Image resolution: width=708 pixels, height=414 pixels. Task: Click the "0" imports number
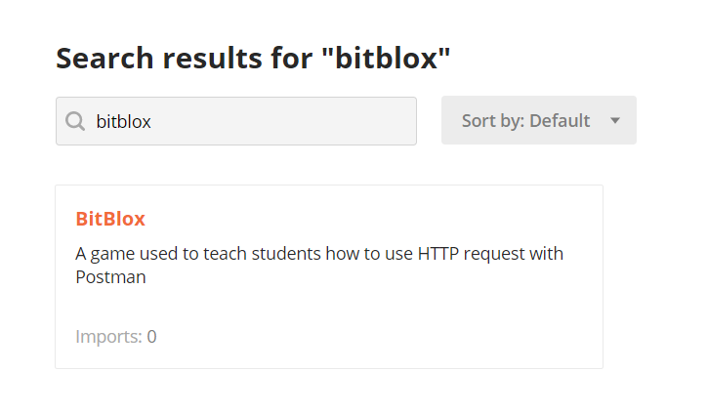[x=152, y=337]
